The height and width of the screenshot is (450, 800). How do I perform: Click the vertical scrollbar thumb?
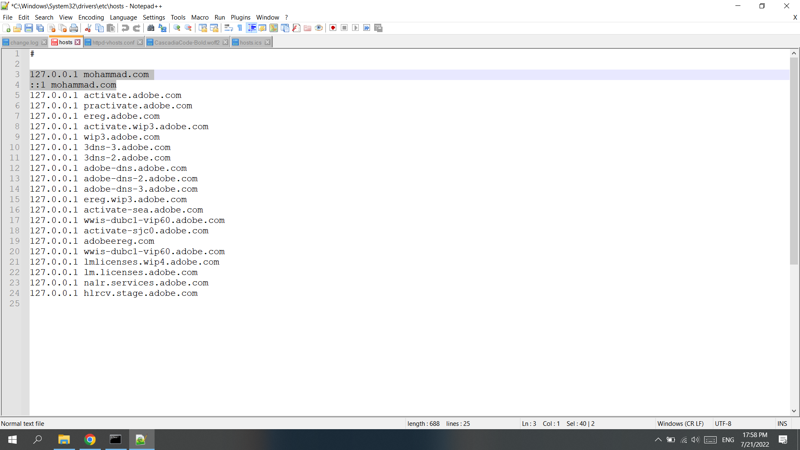point(794,161)
